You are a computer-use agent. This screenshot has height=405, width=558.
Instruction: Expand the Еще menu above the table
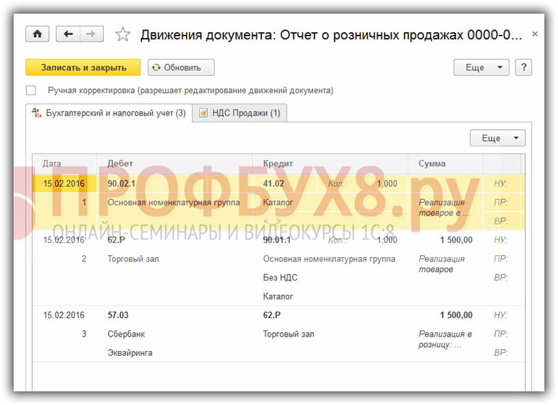click(x=497, y=138)
